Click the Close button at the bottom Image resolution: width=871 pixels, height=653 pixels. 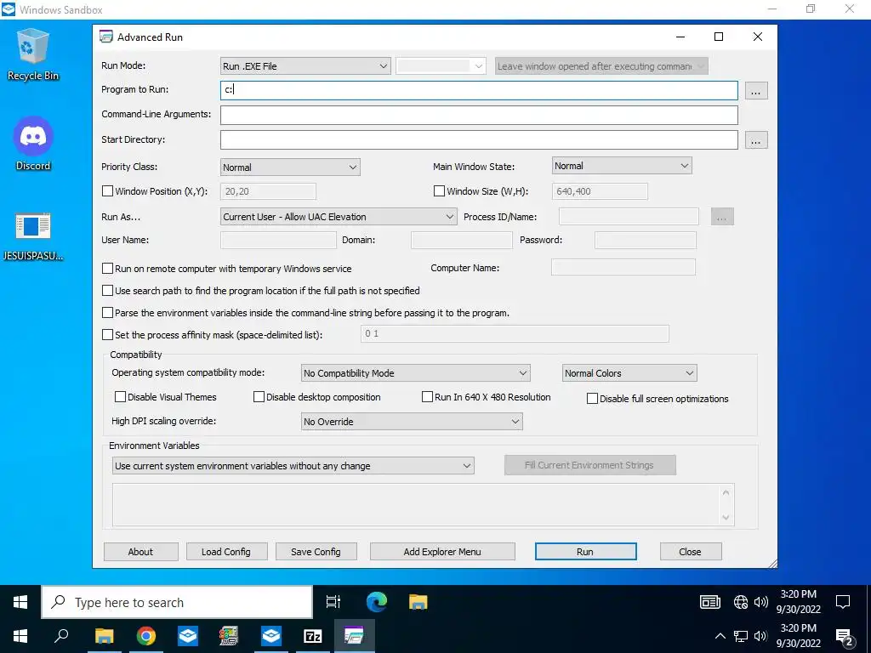691,551
